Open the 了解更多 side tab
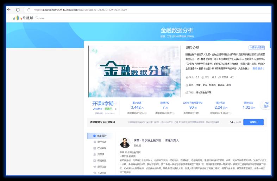Screen dimensions: 277x181 tap(266, 105)
